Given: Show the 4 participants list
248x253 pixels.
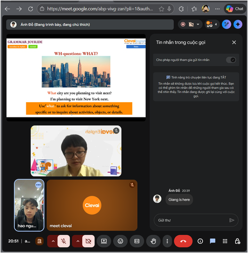Looking at the screenshot, I should (x=212, y=24).
